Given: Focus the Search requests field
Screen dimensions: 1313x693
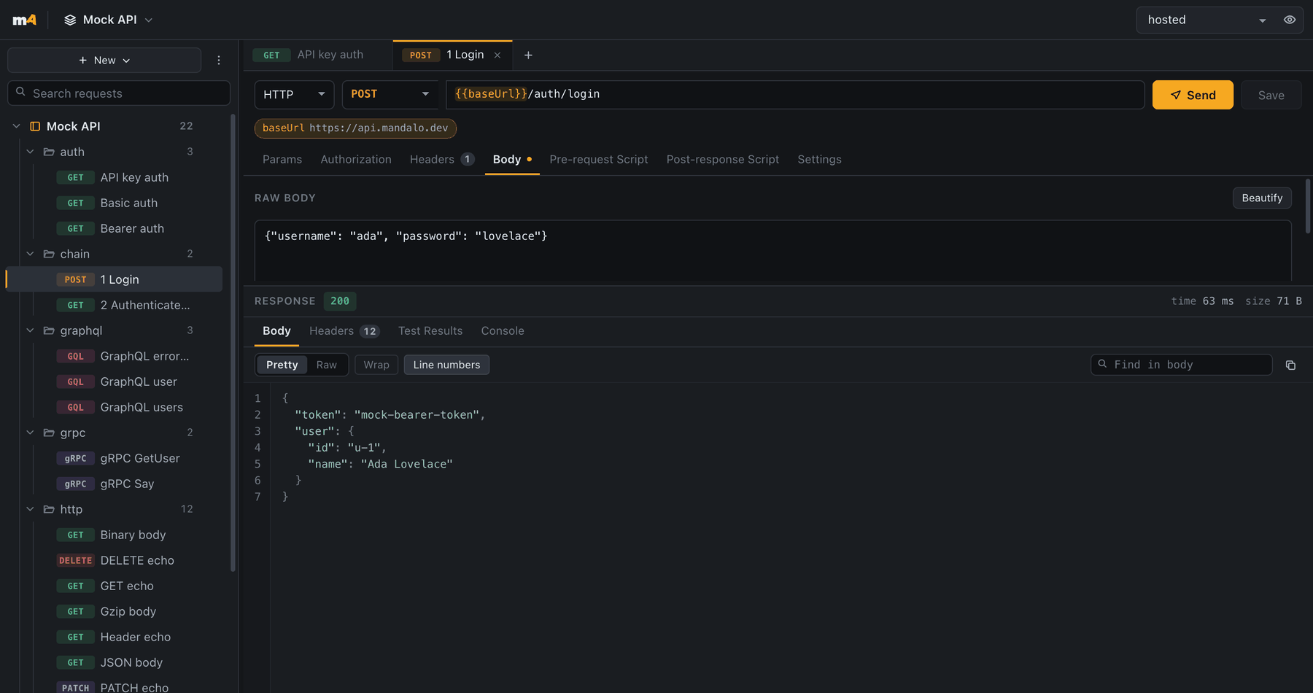Looking at the screenshot, I should [119, 93].
